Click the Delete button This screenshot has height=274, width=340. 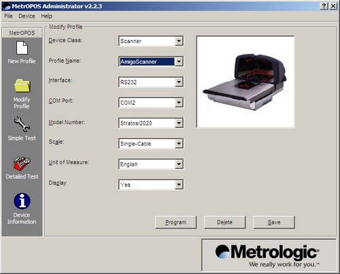pyautogui.click(x=224, y=222)
